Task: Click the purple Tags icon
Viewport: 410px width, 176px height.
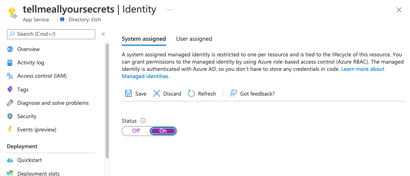Action: (x=10, y=90)
